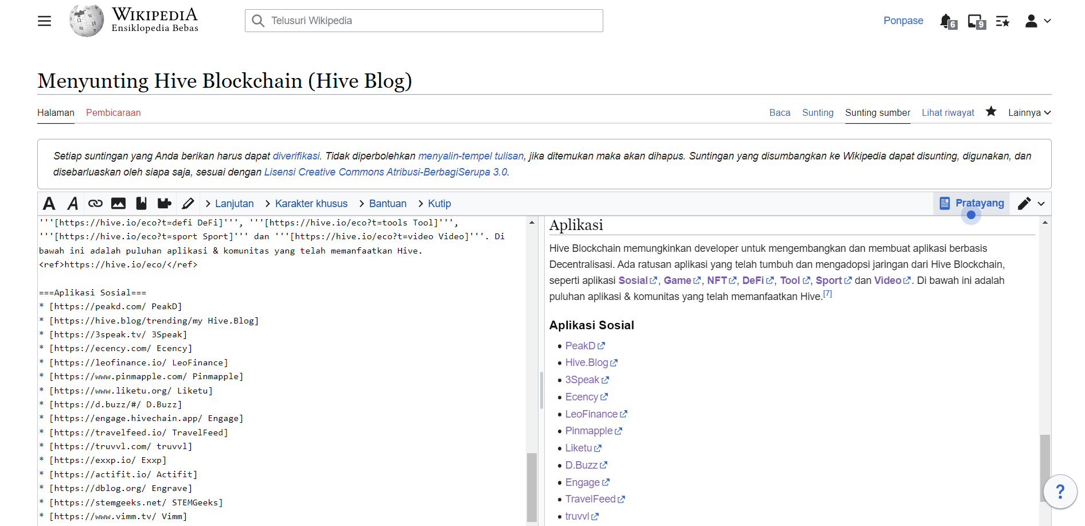
Task: Open the Tool link in preview
Action: point(795,280)
